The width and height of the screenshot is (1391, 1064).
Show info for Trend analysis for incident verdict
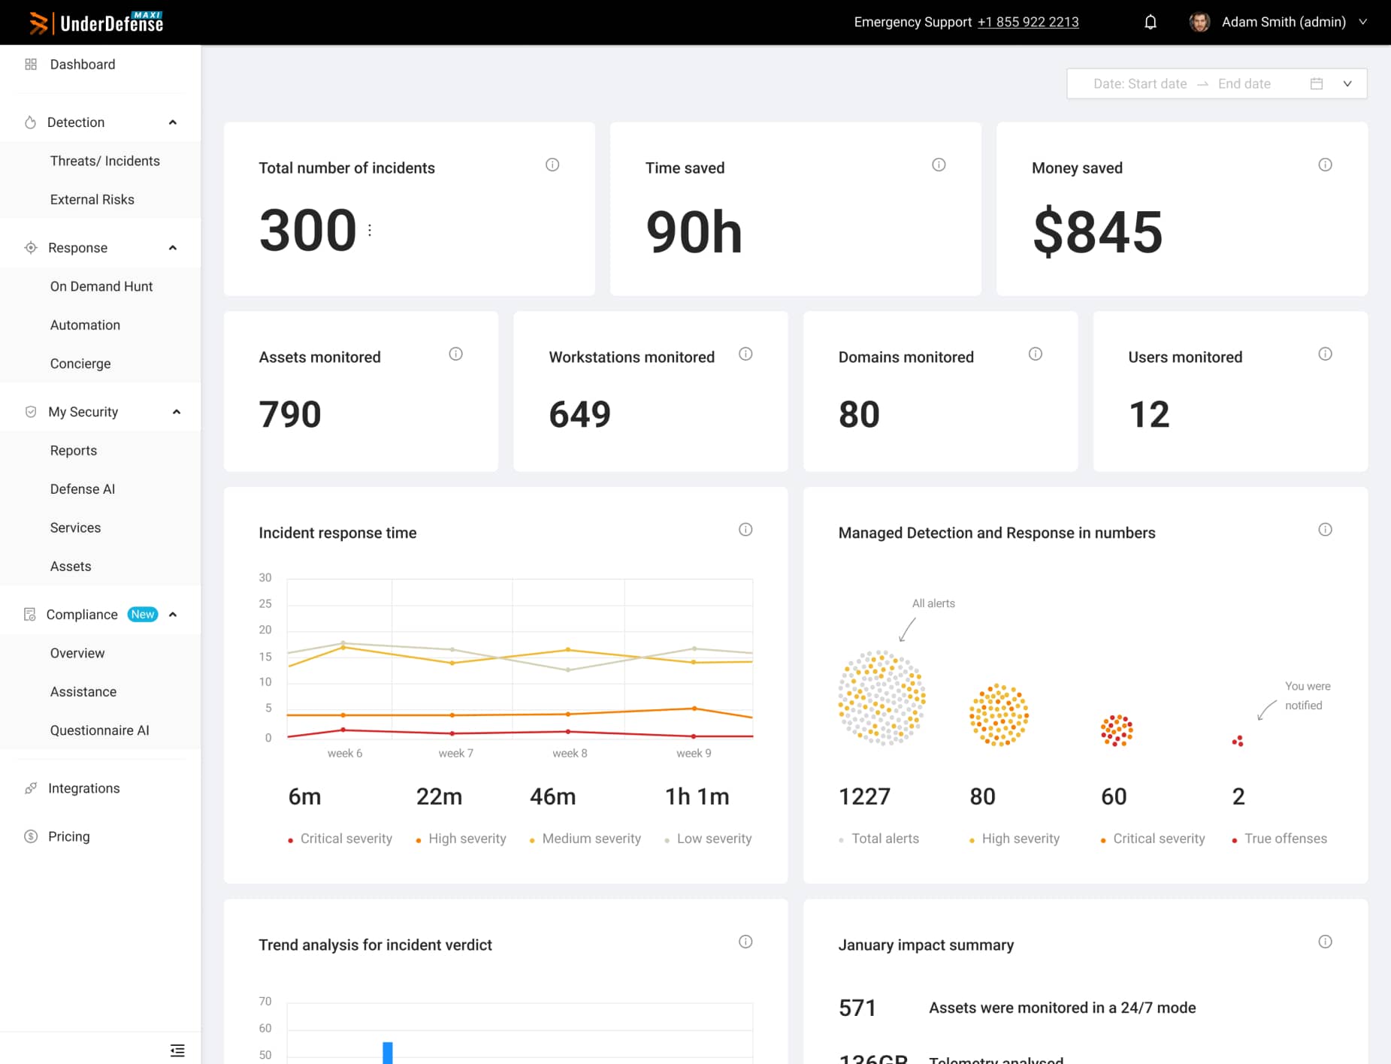[x=745, y=942]
